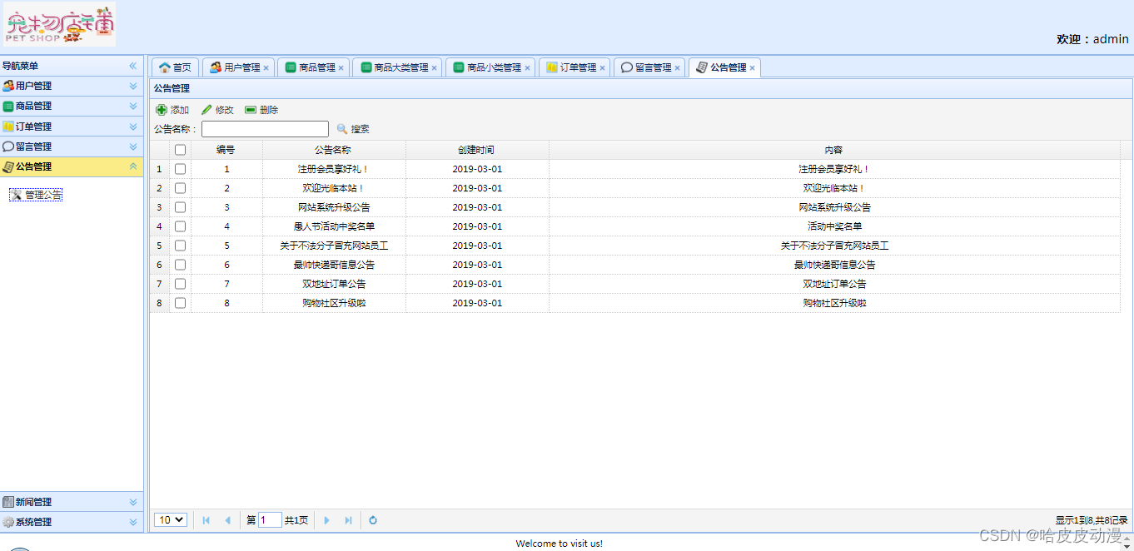The height and width of the screenshot is (551, 1134).
Task: Click the 修改 button label
Action: pyautogui.click(x=225, y=110)
